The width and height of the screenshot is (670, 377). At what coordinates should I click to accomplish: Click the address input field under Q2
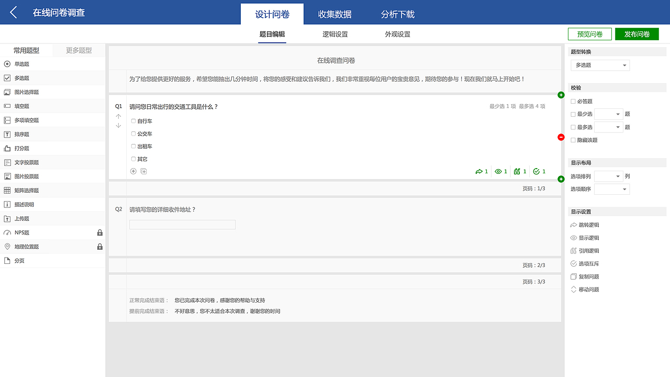pyautogui.click(x=182, y=224)
